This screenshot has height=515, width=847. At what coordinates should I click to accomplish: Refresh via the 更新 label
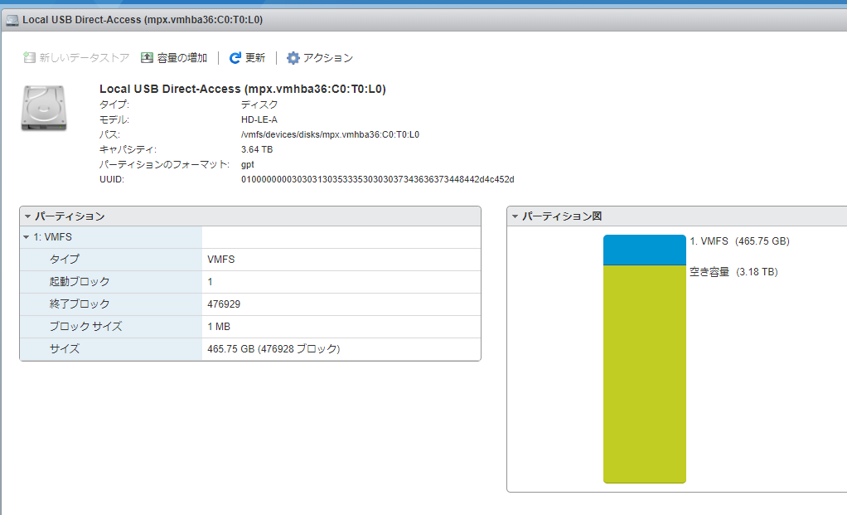[x=255, y=58]
